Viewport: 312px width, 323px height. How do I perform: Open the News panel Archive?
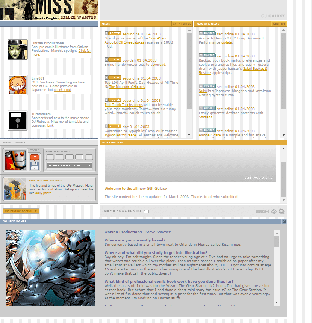pyautogui.click(x=185, y=24)
